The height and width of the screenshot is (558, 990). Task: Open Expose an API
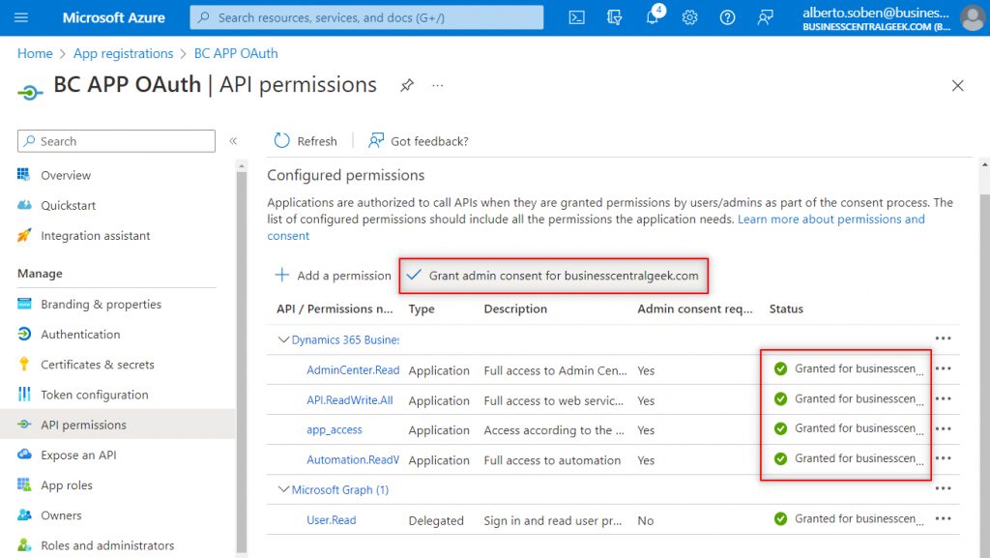pos(78,455)
